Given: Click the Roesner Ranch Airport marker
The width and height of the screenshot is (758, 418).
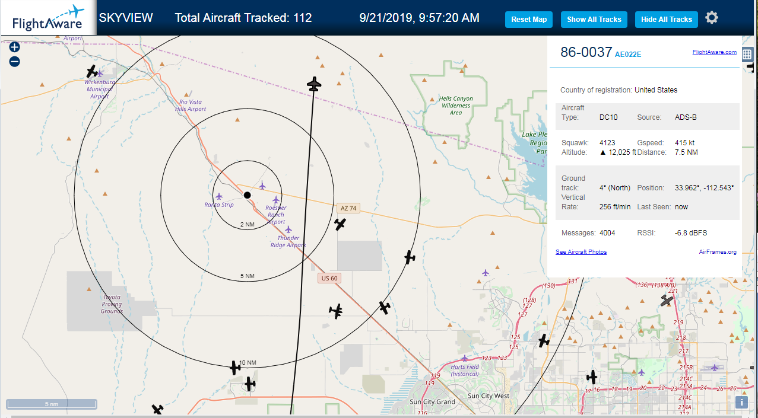Looking at the screenshot, I should (276, 200).
